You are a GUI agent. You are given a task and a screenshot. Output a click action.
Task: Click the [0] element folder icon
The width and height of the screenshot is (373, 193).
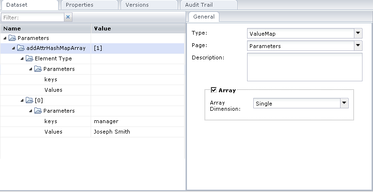(x=30, y=100)
